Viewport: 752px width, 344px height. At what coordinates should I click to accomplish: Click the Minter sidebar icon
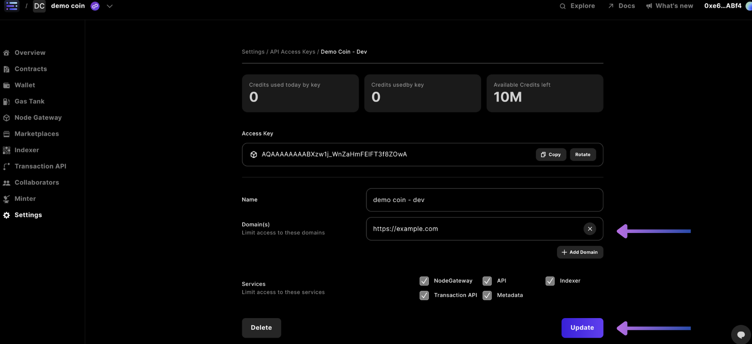(x=6, y=199)
